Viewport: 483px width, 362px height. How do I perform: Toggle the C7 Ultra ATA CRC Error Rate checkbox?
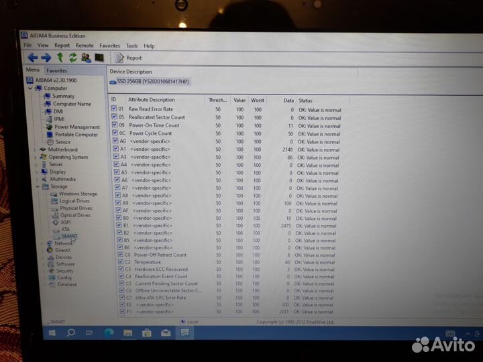tap(122, 297)
